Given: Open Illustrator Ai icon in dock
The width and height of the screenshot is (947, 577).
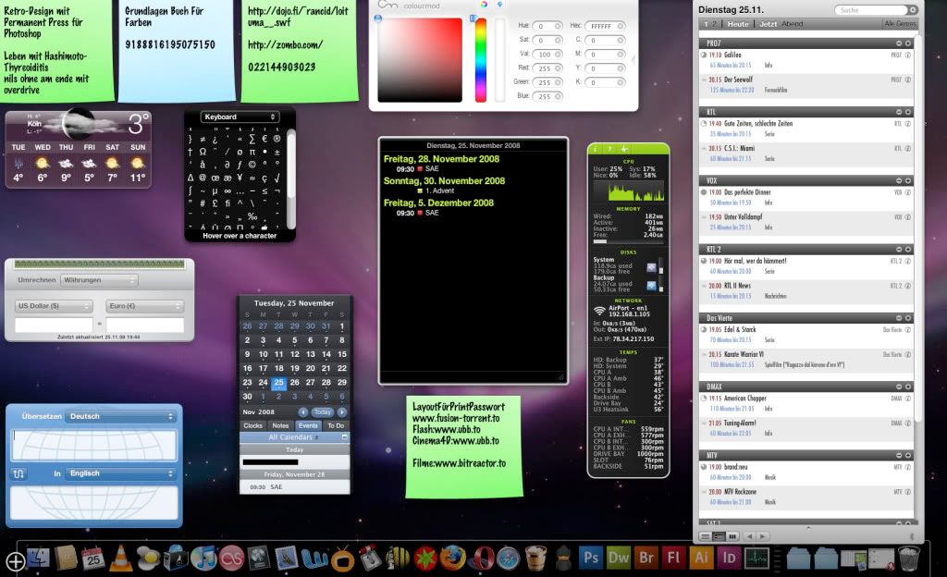Looking at the screenshot, I should (701, 558).
